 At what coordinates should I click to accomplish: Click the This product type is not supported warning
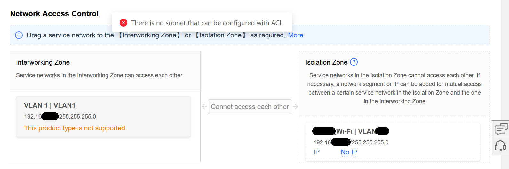76,128
